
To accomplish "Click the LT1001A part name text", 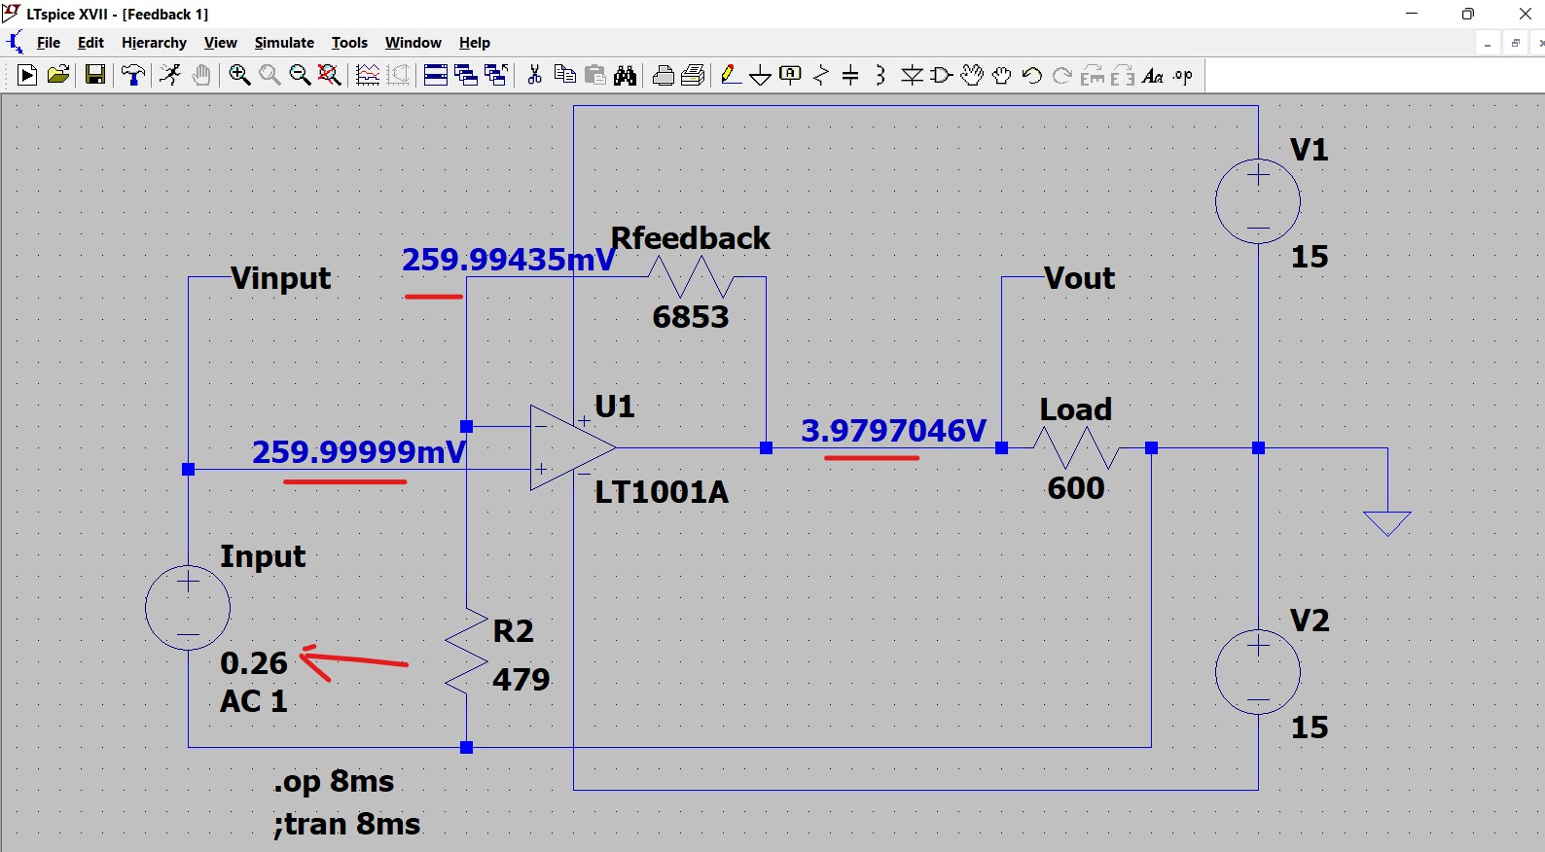I will (662, 492).
